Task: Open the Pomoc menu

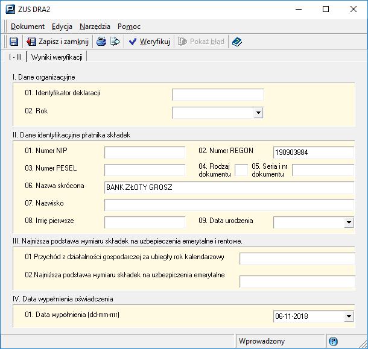Action: (x=129, y=27)
